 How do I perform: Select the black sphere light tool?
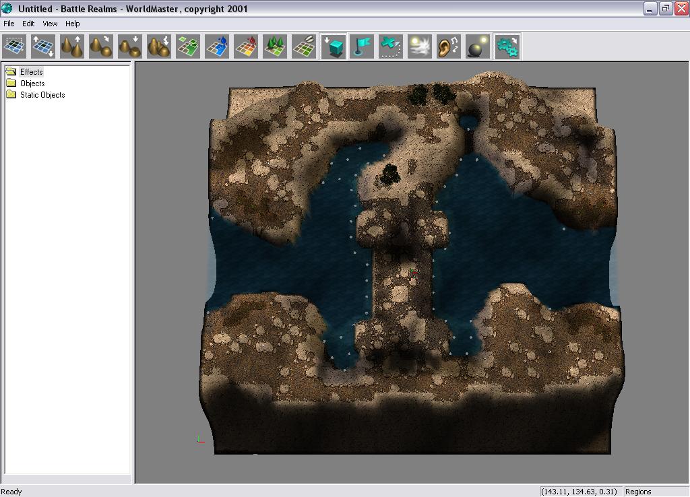pos(477,47)
